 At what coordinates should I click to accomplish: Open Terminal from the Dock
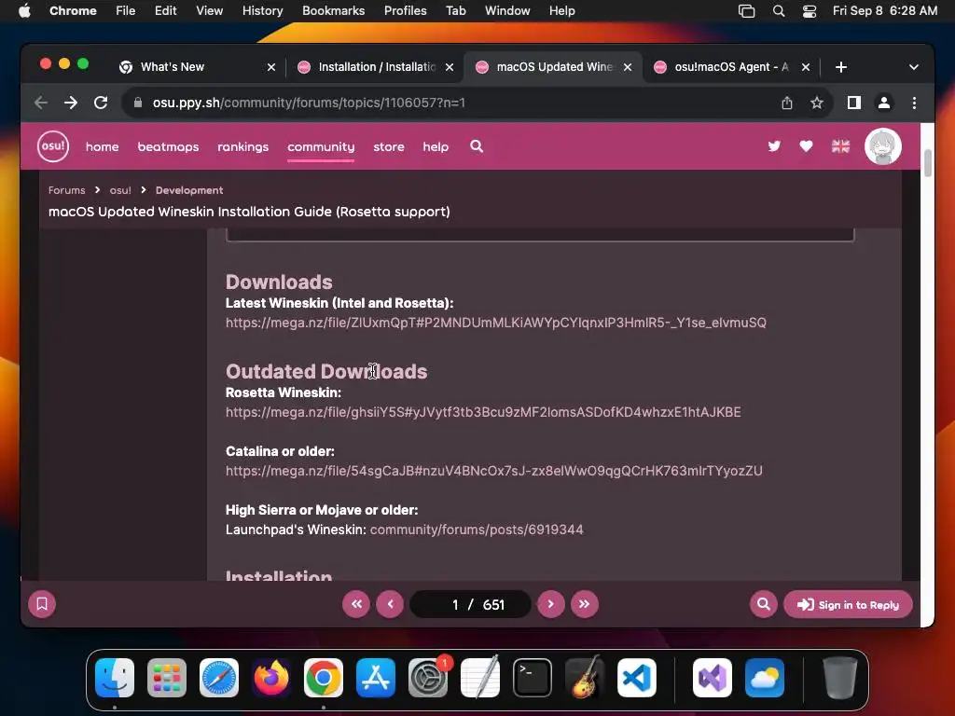(533, 677)
